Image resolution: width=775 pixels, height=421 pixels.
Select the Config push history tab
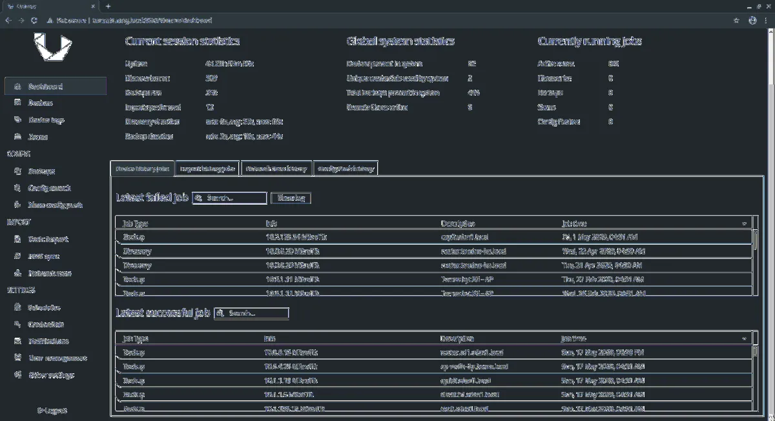point(346,169)
